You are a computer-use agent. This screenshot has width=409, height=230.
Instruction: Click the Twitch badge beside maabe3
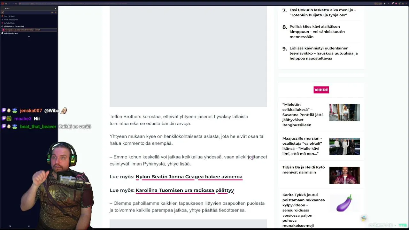[4, 119]
